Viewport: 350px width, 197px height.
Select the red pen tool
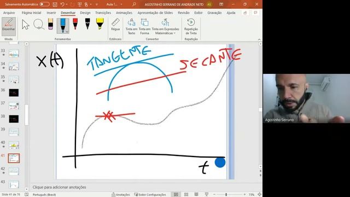75,24
